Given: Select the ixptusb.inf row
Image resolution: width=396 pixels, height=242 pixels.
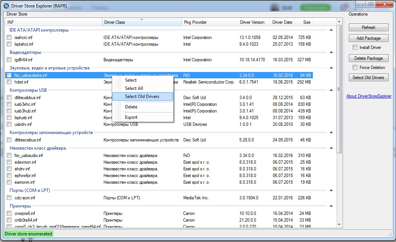Looking at the screenshot, I should [159, 118].
